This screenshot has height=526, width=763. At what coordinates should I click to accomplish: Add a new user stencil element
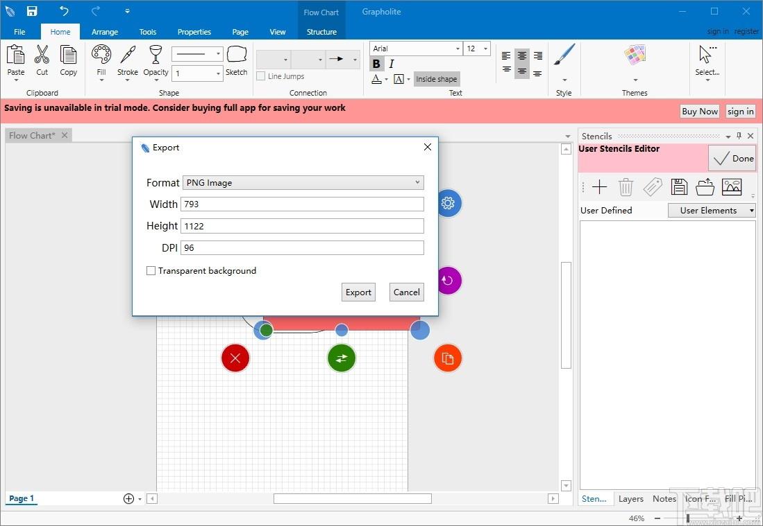pyautogui.click(x=600, y=187)
